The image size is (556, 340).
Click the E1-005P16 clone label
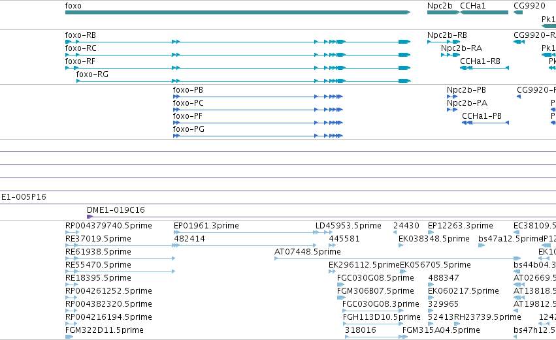pos(24,197)
